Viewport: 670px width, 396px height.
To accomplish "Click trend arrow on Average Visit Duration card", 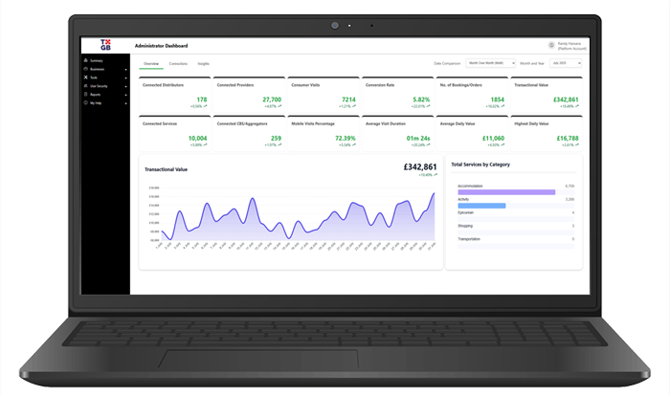I will (428, 144).
